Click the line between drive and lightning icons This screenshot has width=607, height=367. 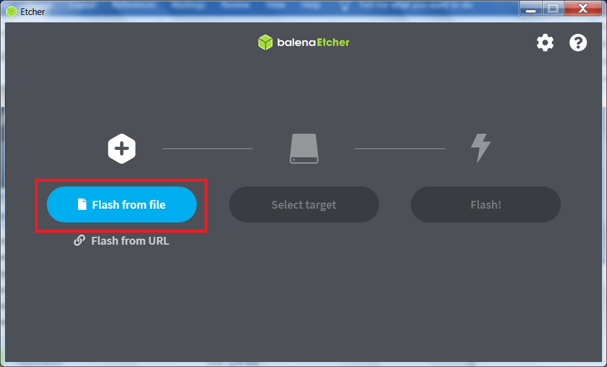(400, 149)
